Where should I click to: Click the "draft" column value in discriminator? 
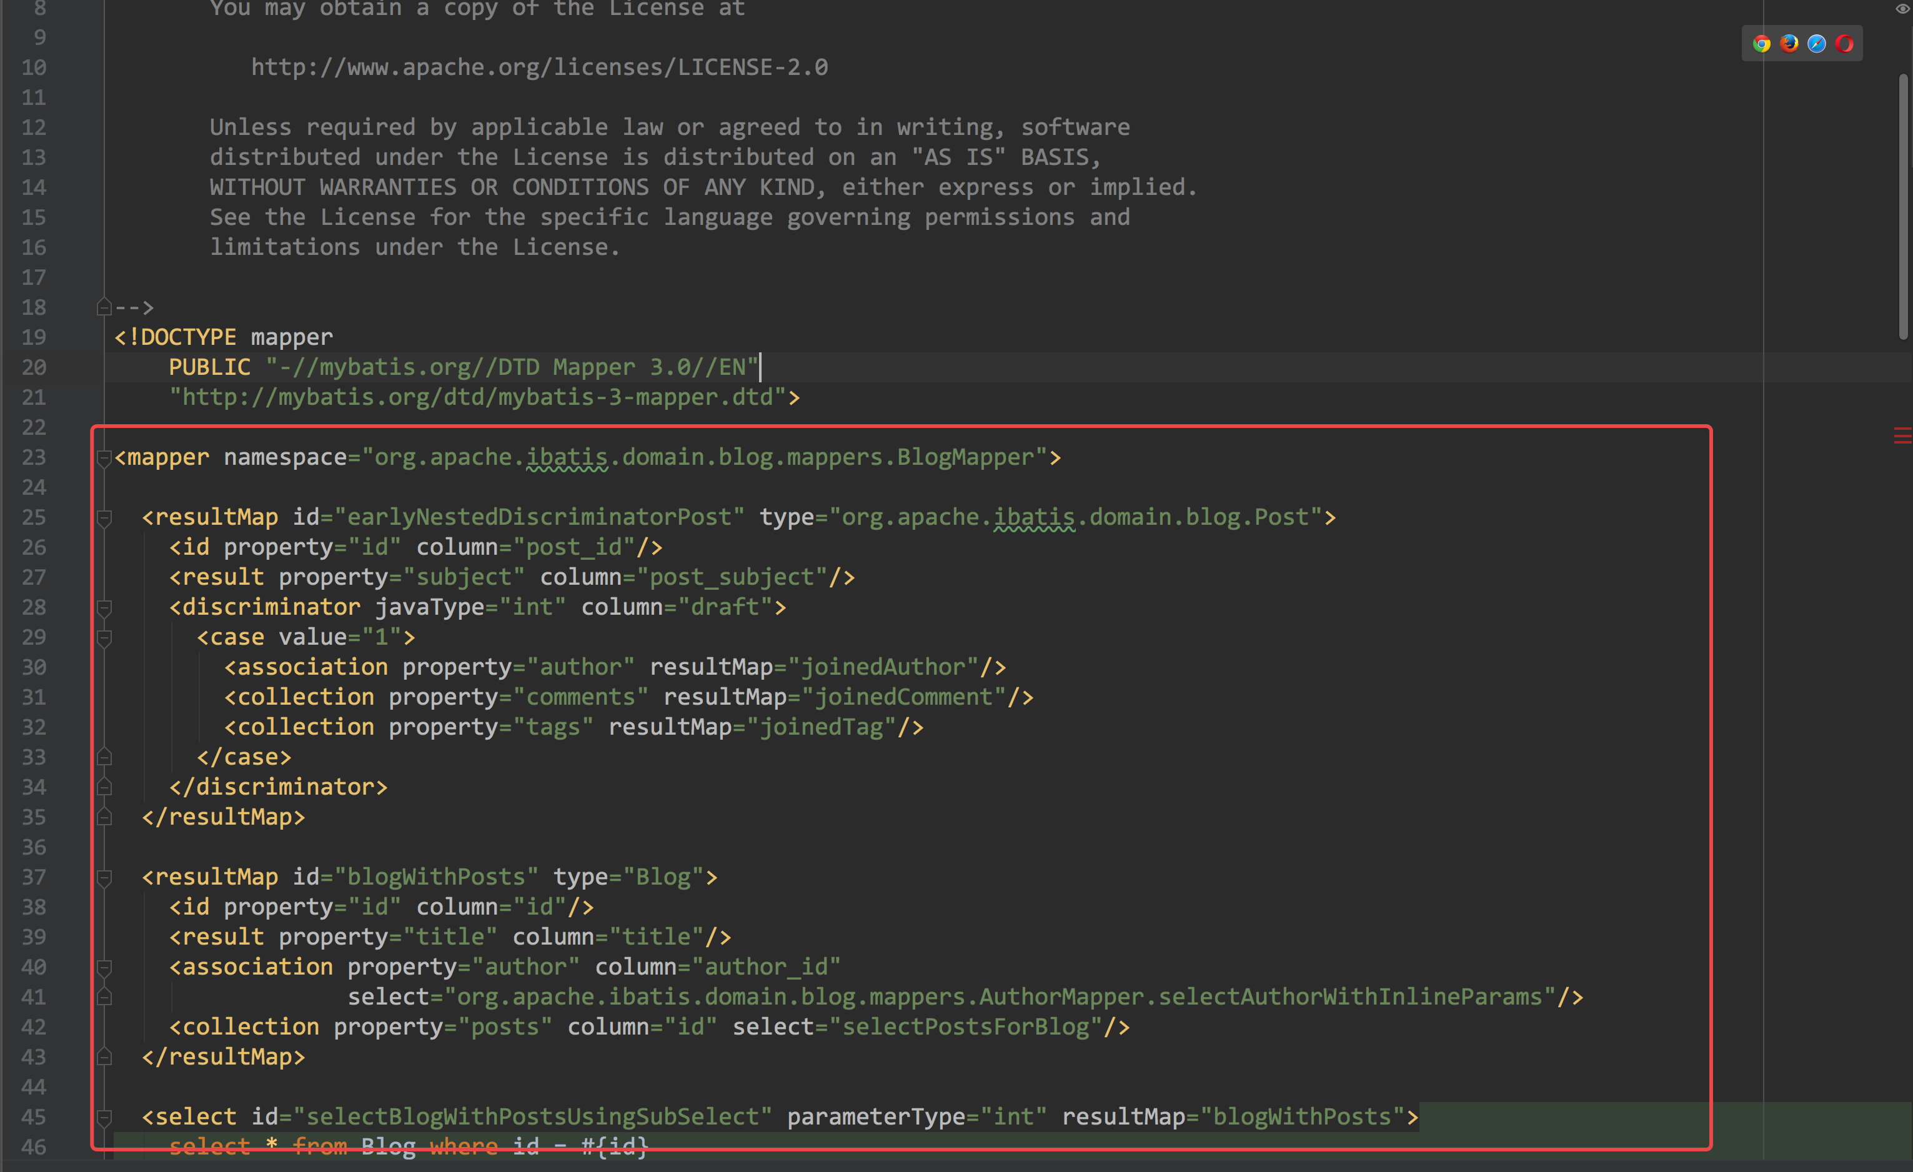725,607
